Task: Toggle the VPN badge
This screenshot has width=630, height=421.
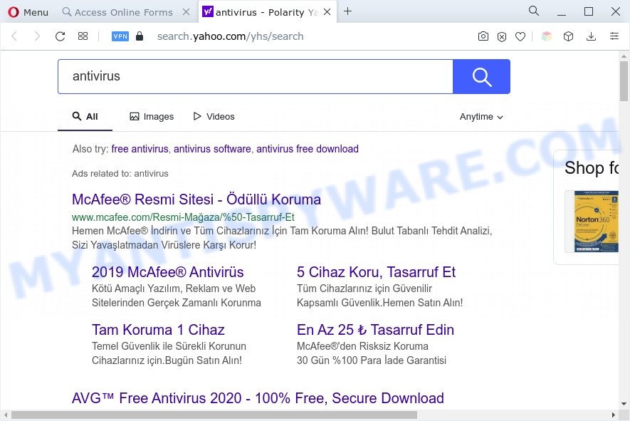Action: (x=120, y=36)
